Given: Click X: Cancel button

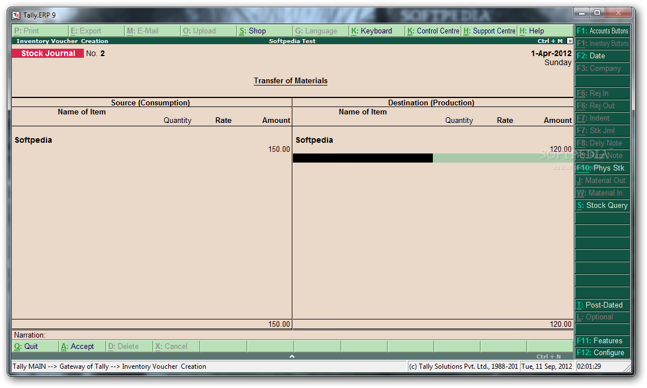Looking at the screenshot, I should (177, 346).
